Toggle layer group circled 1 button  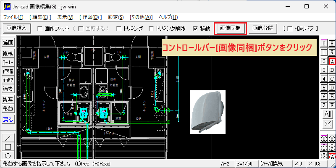324,147
